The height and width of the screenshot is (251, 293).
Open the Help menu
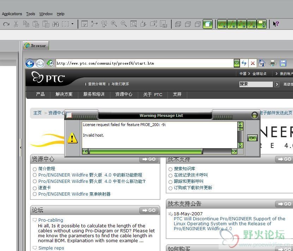point(61,14)
